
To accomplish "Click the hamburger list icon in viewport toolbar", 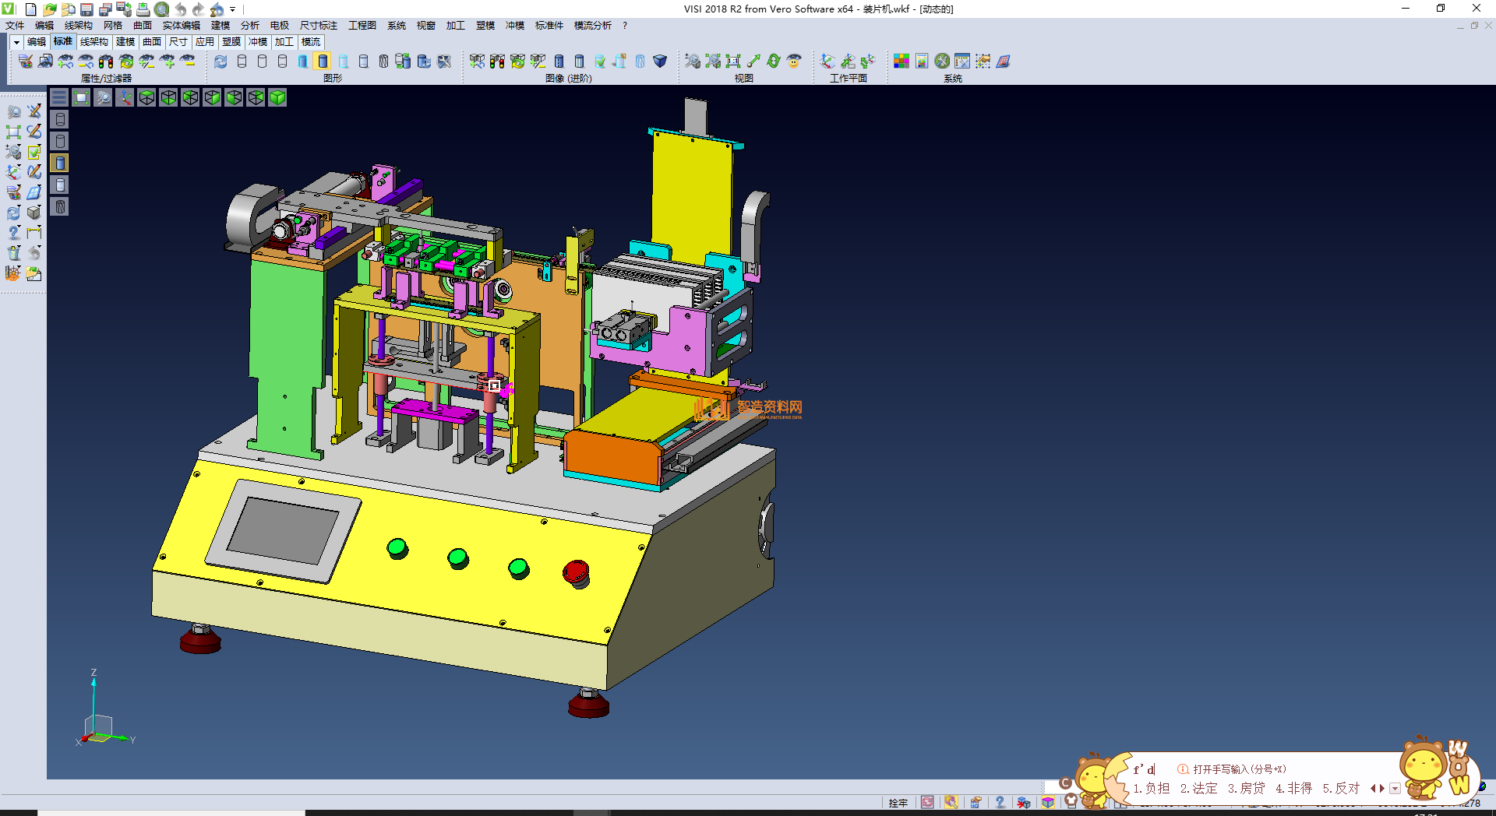I will point(59,97).
